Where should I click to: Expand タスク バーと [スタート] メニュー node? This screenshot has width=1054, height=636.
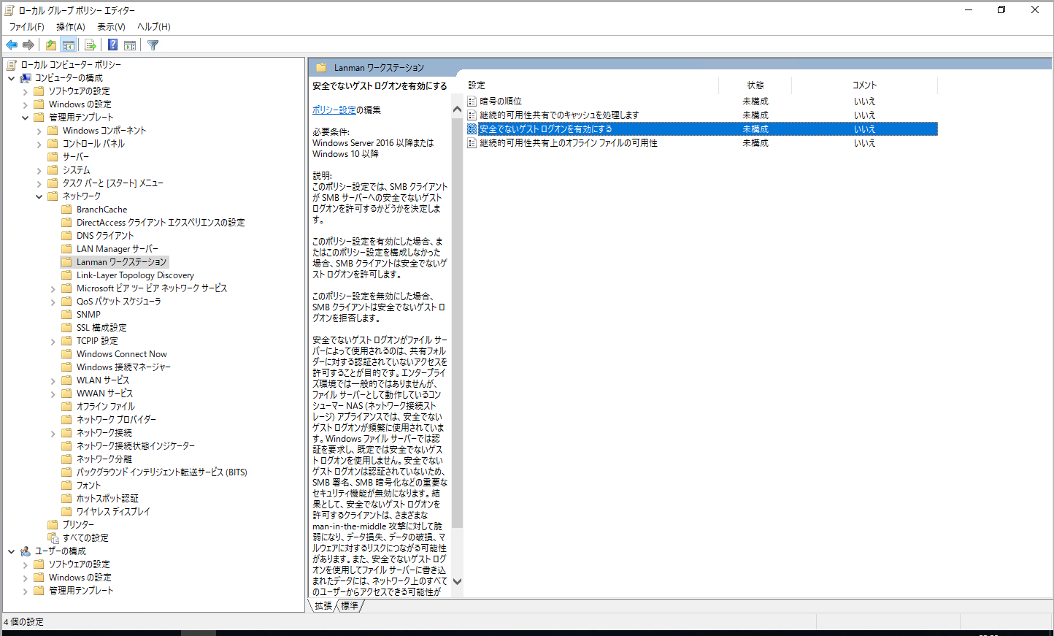click(x=39, y=183)
